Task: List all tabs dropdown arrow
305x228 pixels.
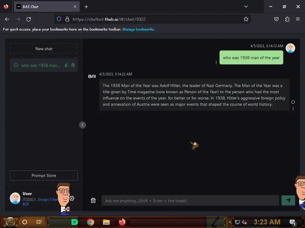Action: pos(246,7)
